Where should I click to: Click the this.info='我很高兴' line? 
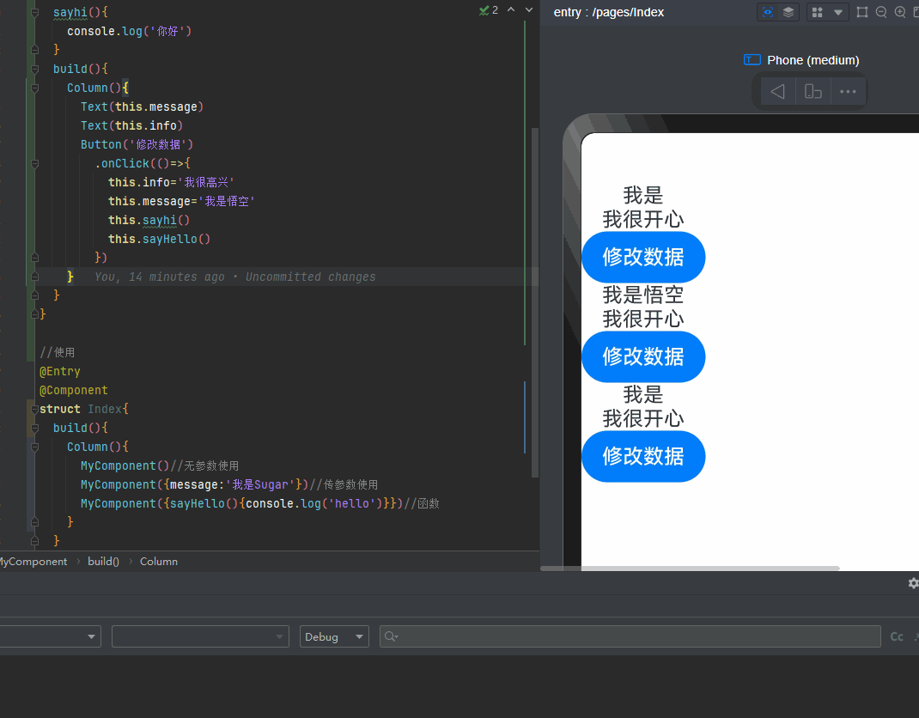pos(171,182)
